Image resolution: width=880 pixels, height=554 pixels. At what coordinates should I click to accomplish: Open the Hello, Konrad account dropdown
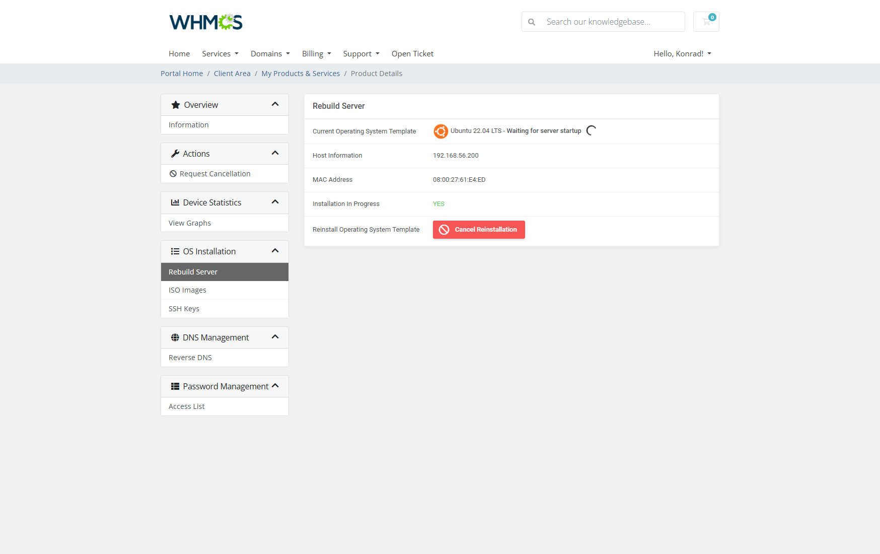tap(682, 53)
